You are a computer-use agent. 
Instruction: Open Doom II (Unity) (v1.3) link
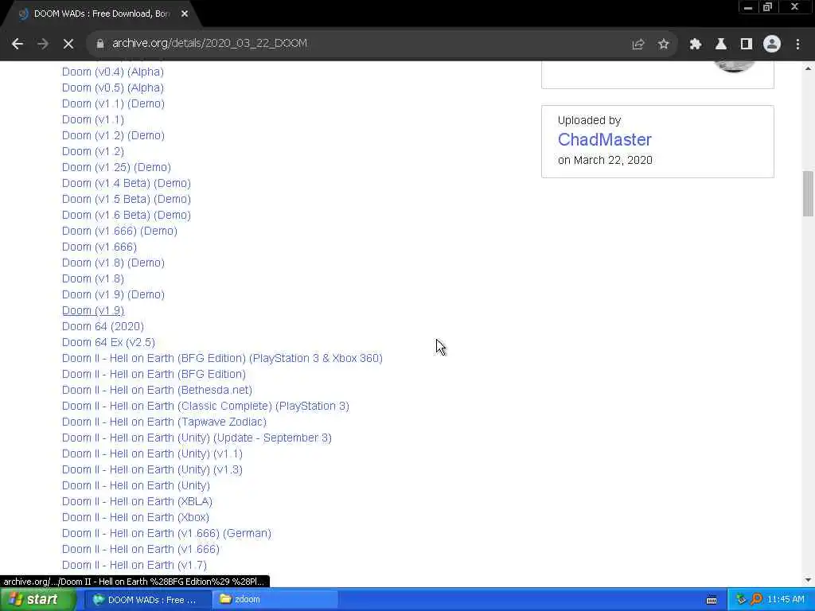152,469
